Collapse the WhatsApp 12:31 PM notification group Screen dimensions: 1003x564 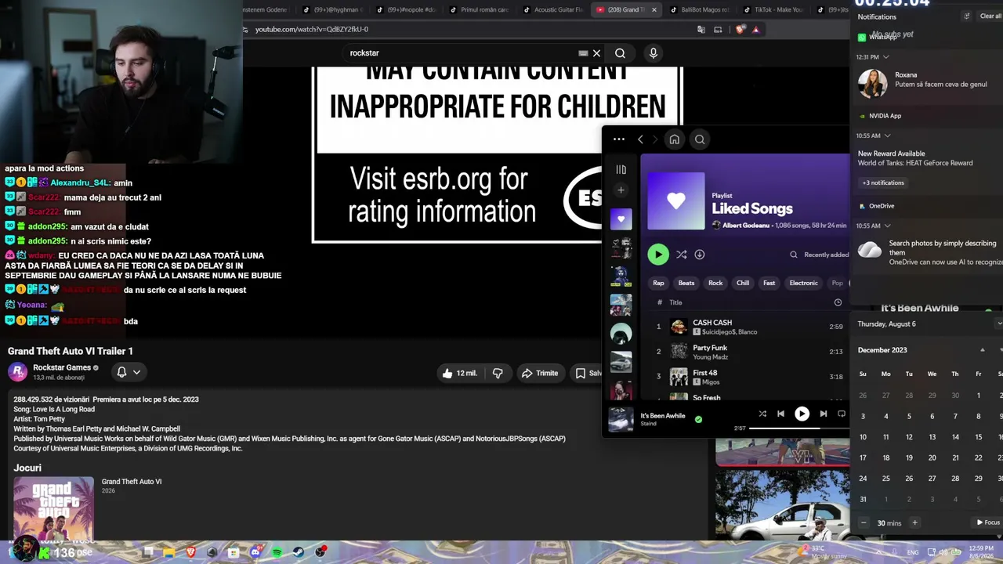click(x=886, y=57)
